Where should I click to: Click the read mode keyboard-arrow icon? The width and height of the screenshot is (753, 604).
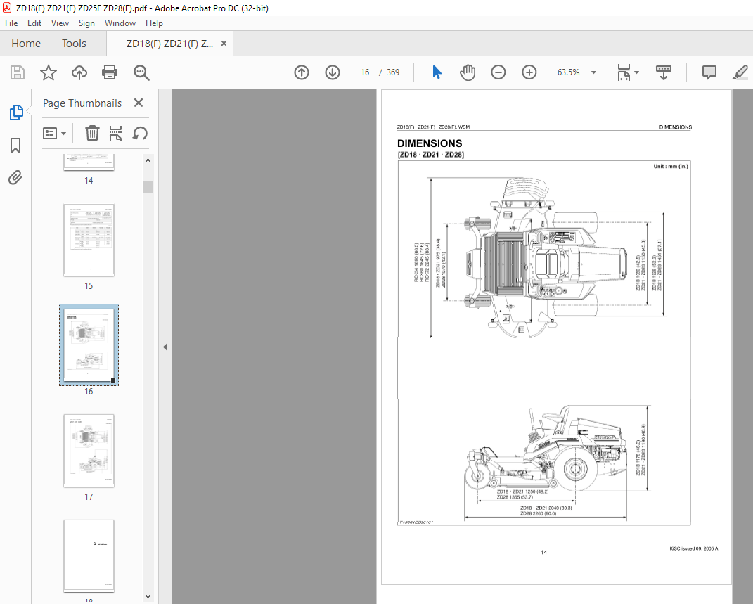point(664,72)
